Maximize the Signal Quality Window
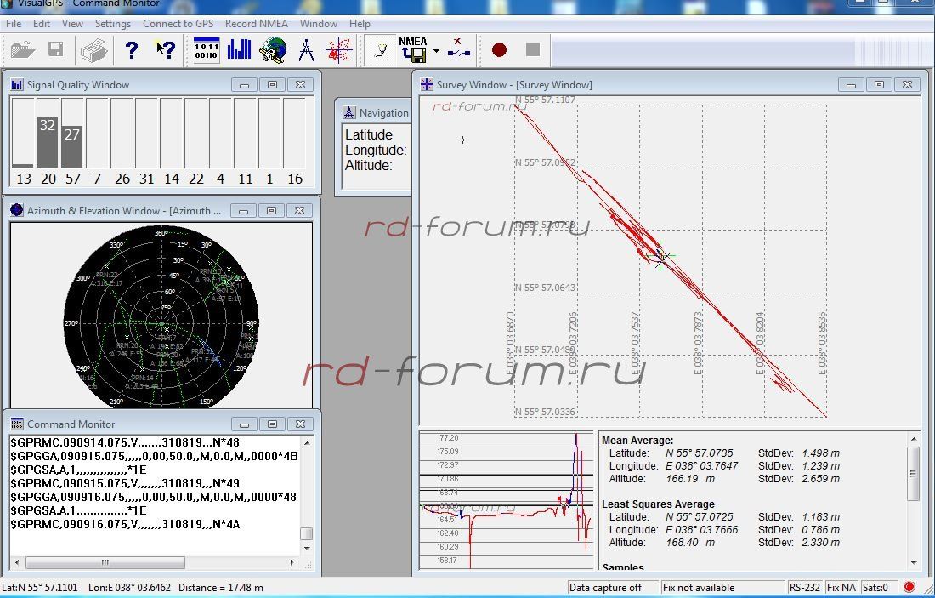The height and width of the screenshot is (598, 935). (272, 85)
